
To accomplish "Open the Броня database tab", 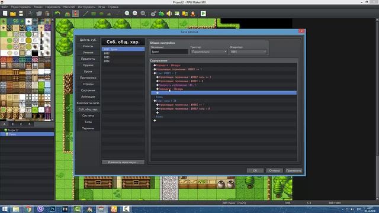I will pyautogui.click(x=88, y=72).
